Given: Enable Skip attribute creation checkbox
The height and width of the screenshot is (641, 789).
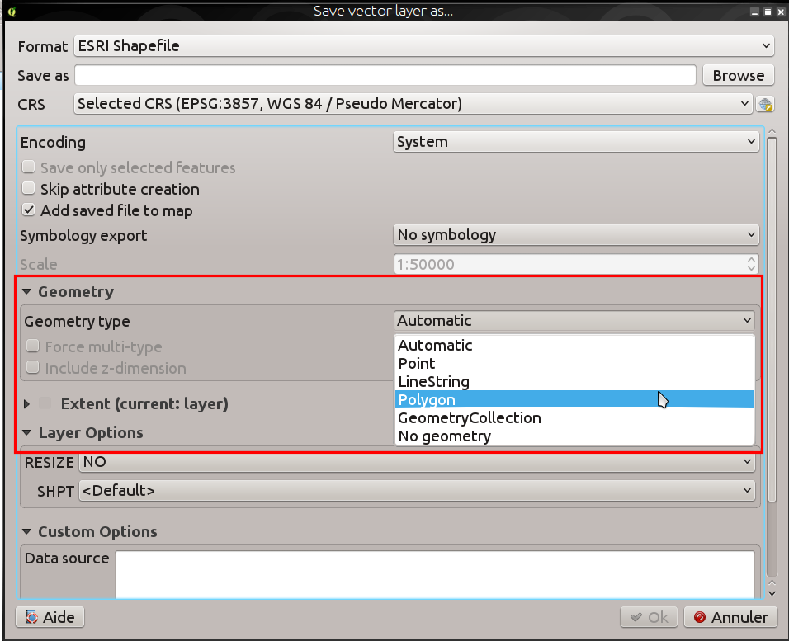Looking at the screenshot, I should (29, 189).
